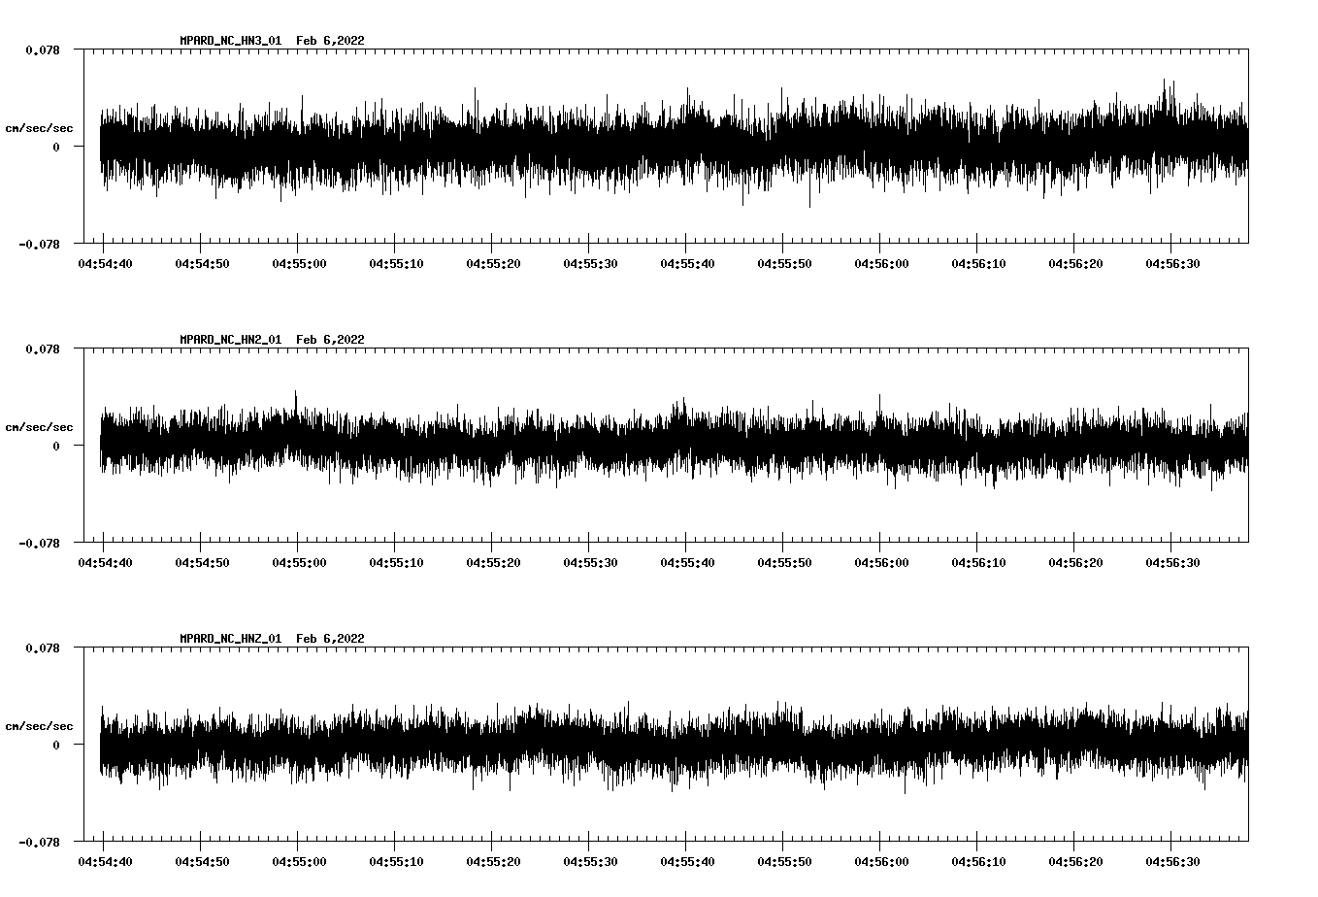Click the -0.078 lower limit on HNZ axis
1318x897 pixels.
pyautogui.click(x=39, y=842)
